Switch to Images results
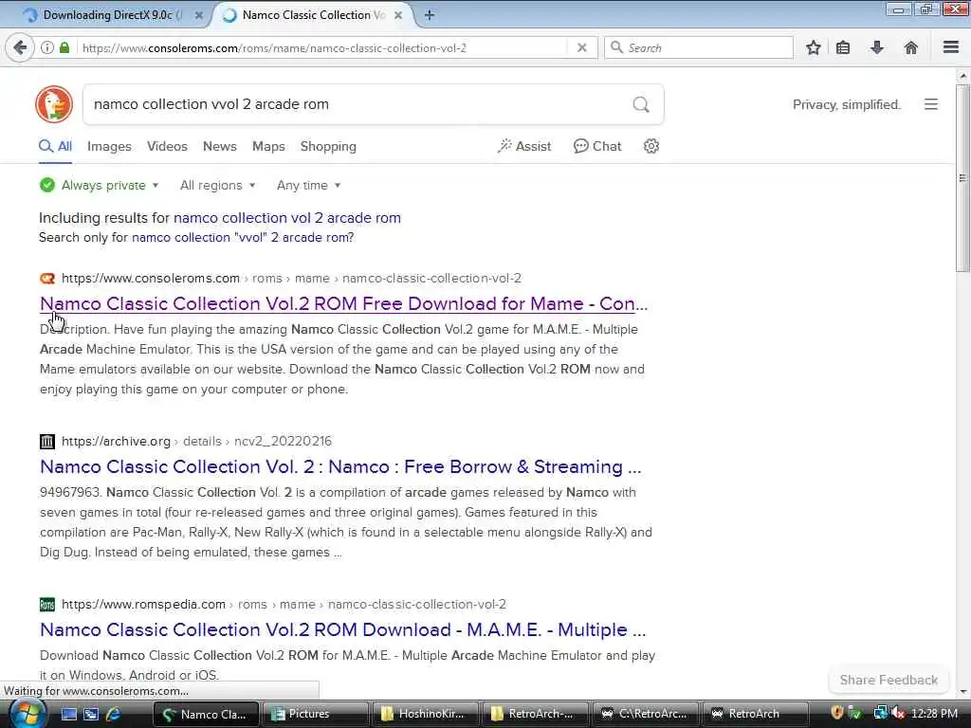Image resolution: width=971 pixels, height=728 pixels. [109, 147]
